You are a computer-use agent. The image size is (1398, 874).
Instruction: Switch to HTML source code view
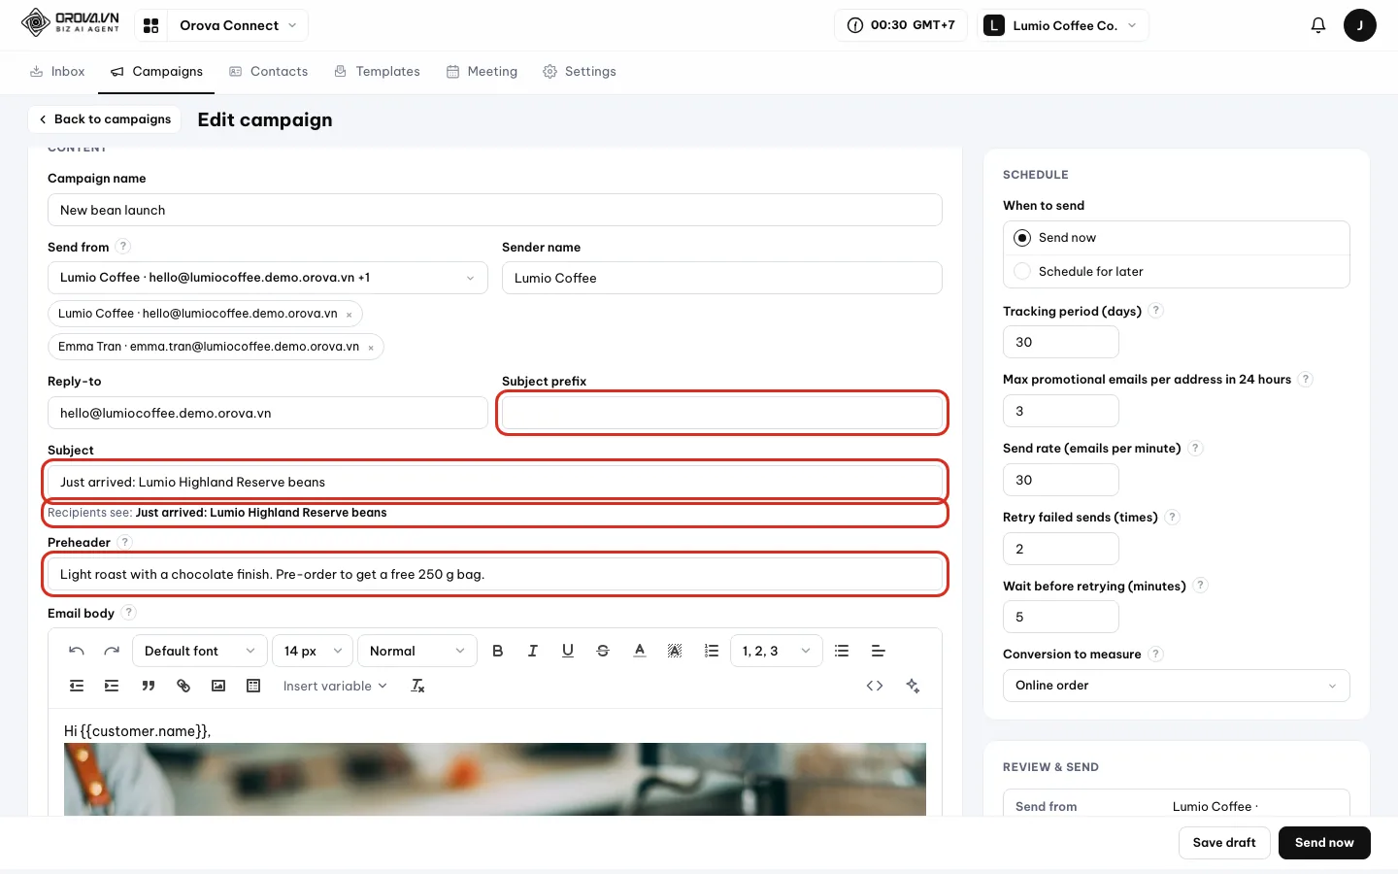pos(875,686)
